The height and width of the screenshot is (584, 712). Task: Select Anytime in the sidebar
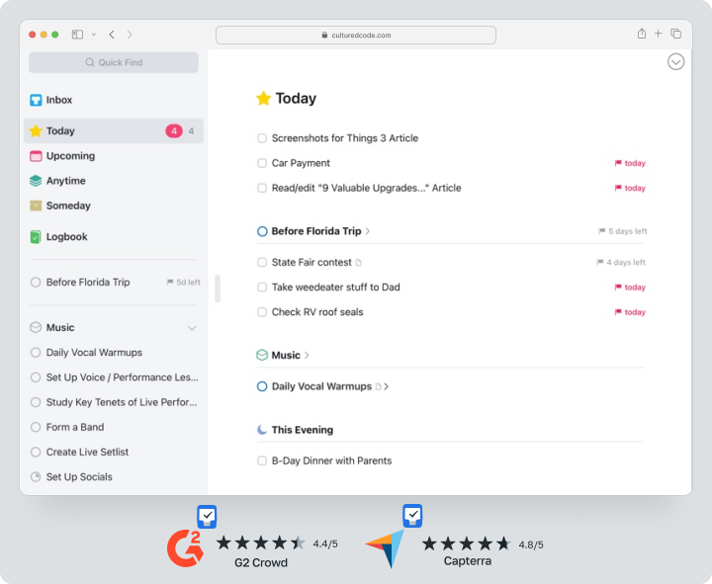coord(114,181)
